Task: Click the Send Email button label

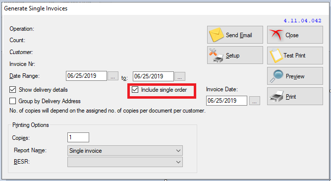Action: click(239, 35)
